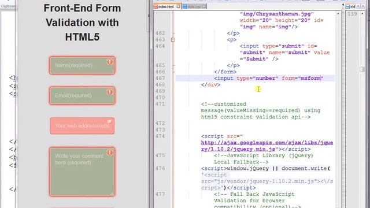Click error icon in comment textarea
Screen dimensions: 370x208
coord(109,153)
